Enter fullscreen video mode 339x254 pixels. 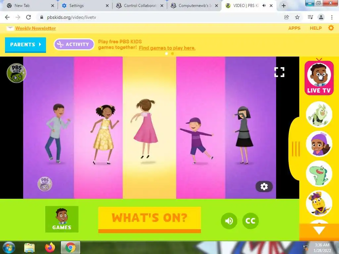279,72
